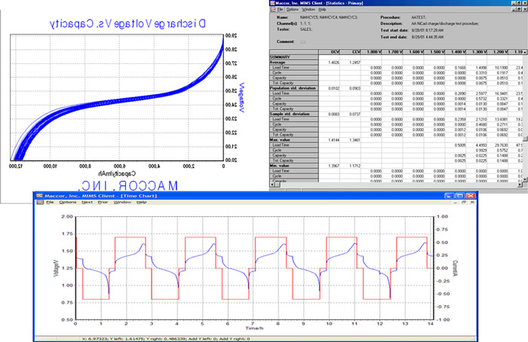Select the cell showing 29.7630
528x342 pixels.
[x=498, y=145]
